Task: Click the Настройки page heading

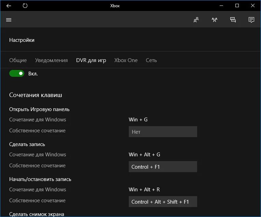Action: (22, 40)
